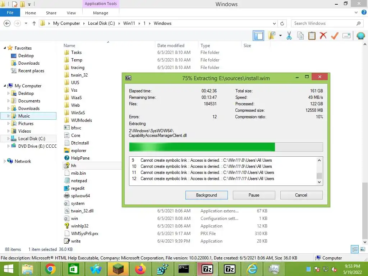Screen dimensions: 368x276
Task: Pause the 7-Zip extraction
Action: (x=254, y=195)
